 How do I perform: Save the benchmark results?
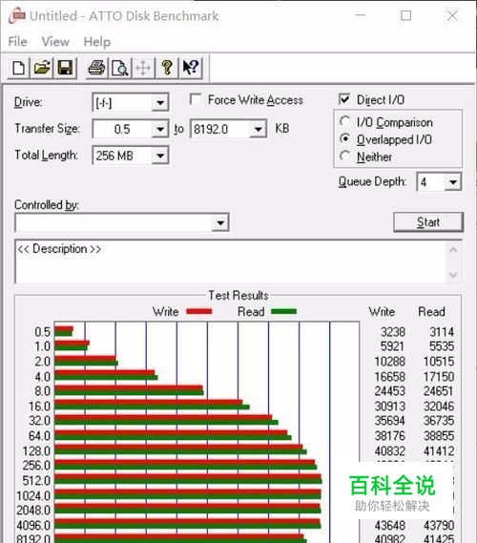[65, 68]
